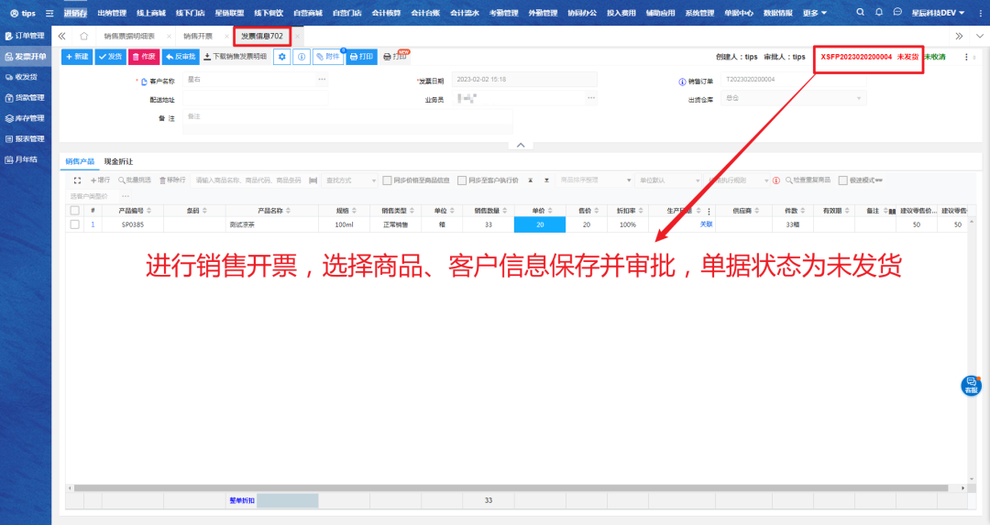
Task: Click the blue 新建 button
Action: 77,57
